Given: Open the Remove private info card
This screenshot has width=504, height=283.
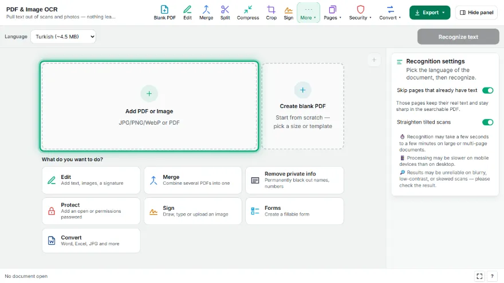Looking at the screenshot, I should tap(295, 180).
